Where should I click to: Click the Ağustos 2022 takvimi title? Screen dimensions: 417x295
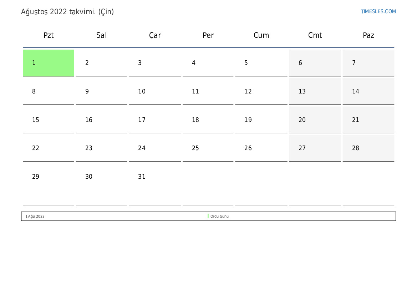(67, 12)
